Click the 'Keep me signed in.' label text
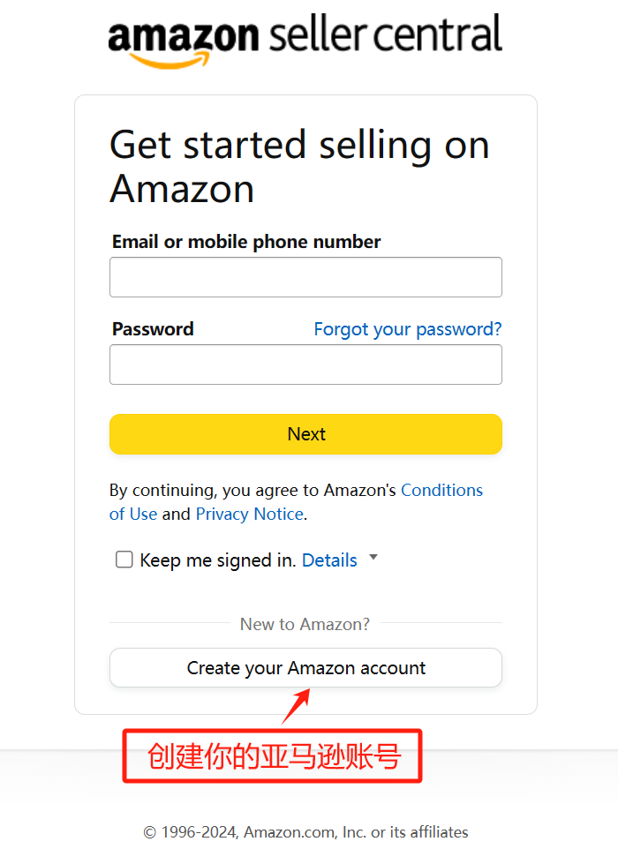This screenshot has height=864, width=618. pos(218,560)
